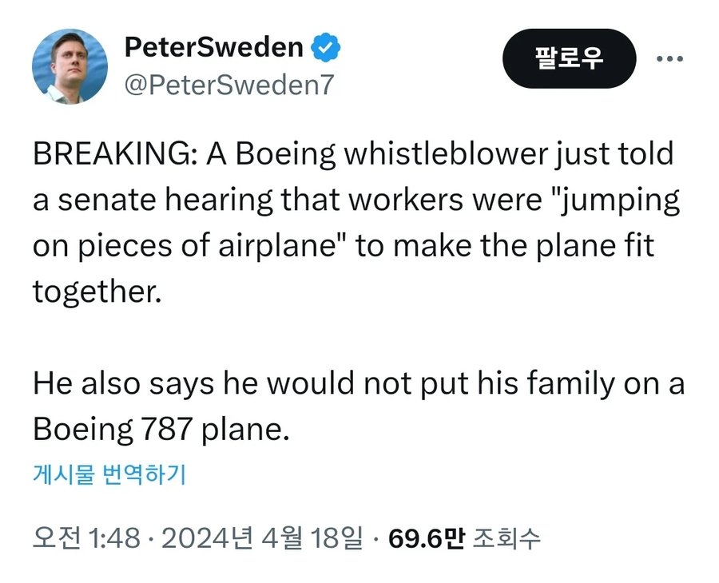Open PeterSweden's profile picture
The image size is (719, 583).
click(x=70, y=66)
